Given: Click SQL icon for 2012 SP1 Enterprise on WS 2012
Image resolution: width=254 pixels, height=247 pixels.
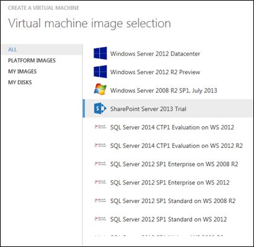Looking at the screenshot, I should coord(100,182).
